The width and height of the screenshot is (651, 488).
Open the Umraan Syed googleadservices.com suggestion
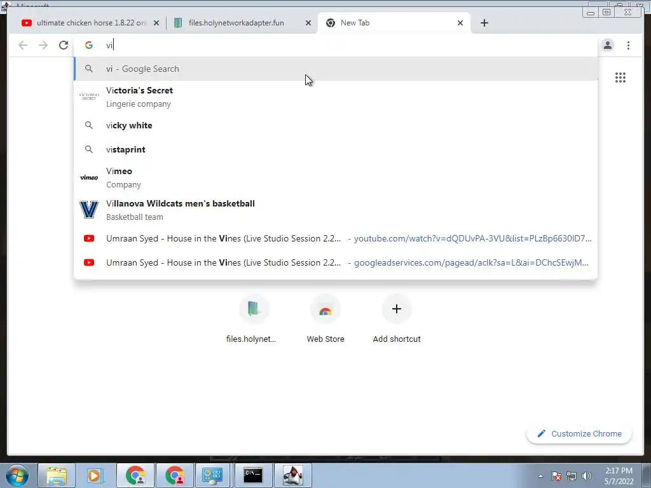[336, 262]
